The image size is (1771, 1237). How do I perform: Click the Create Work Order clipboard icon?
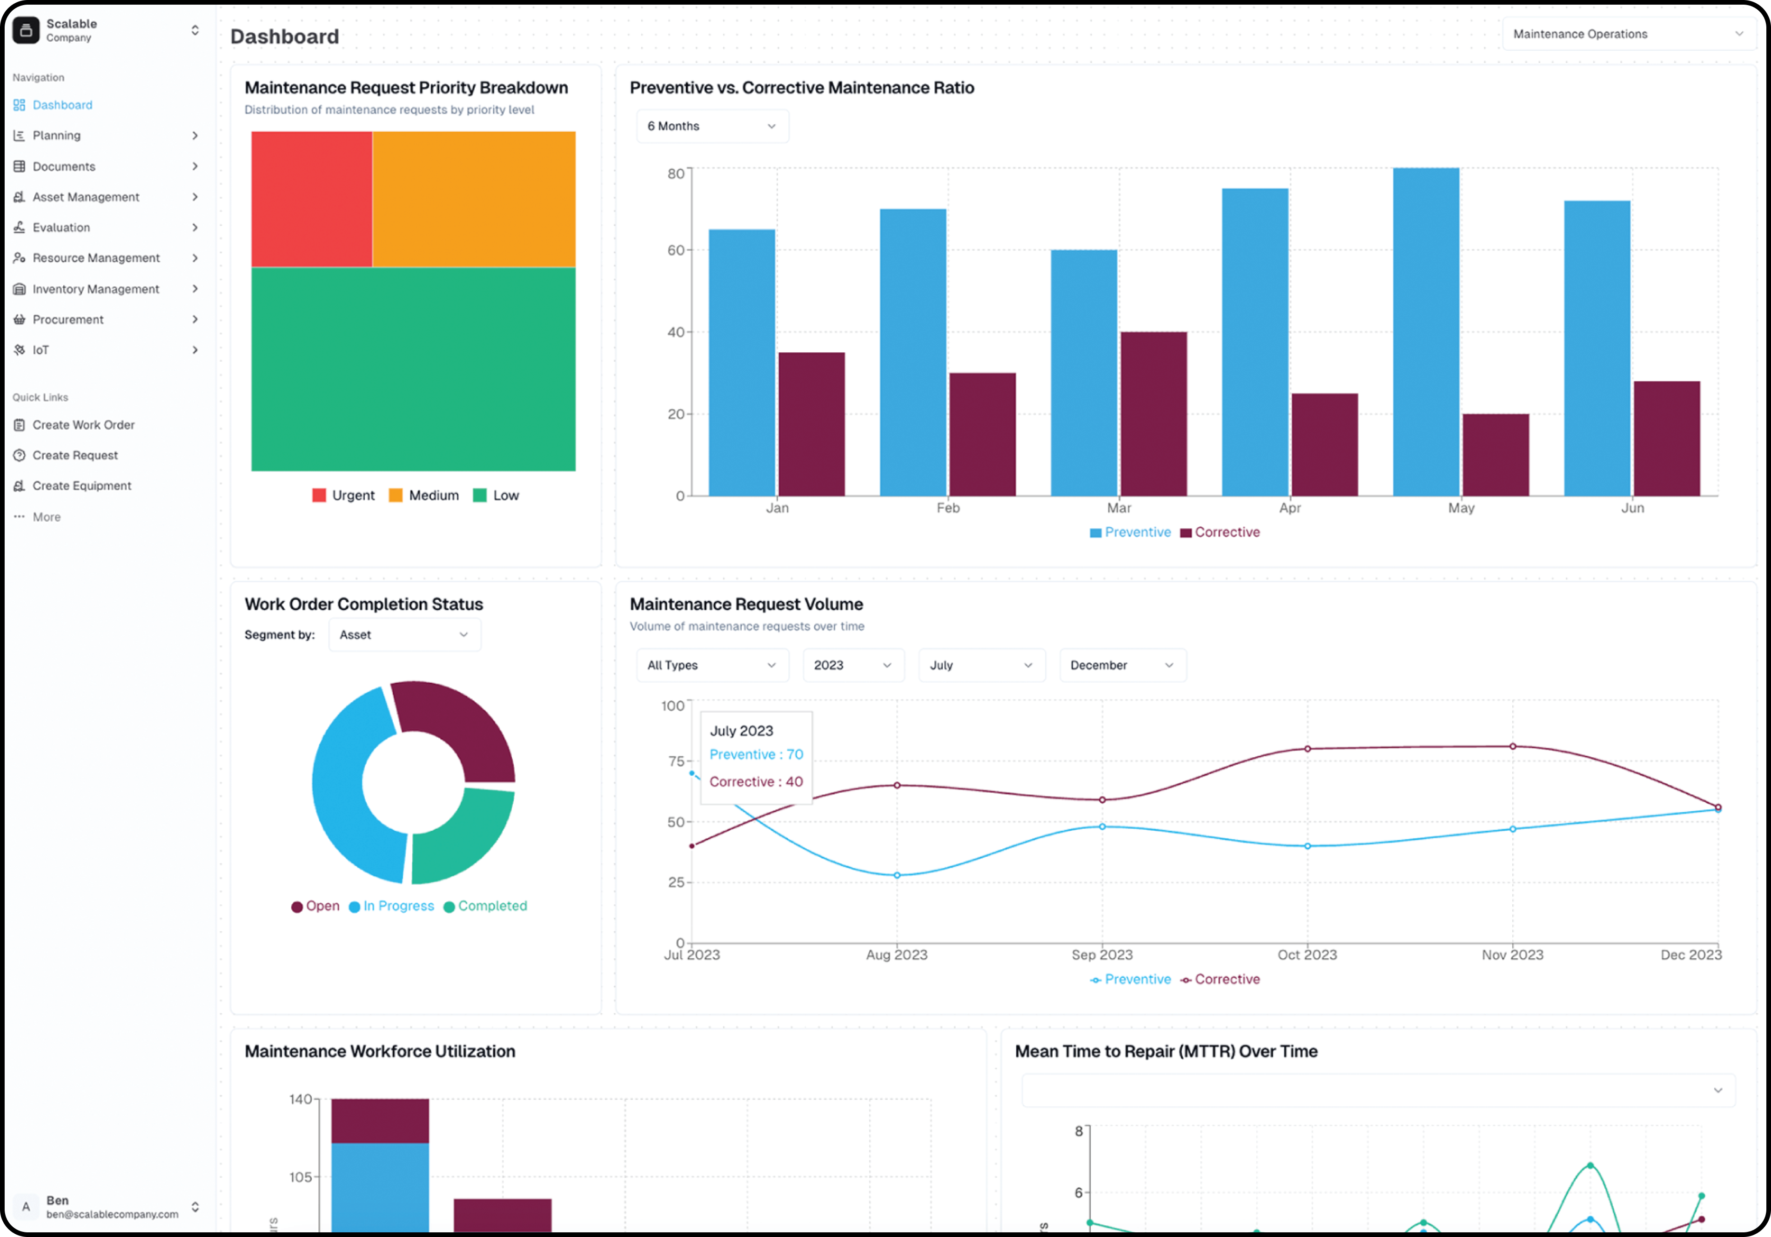pos(19,425)
